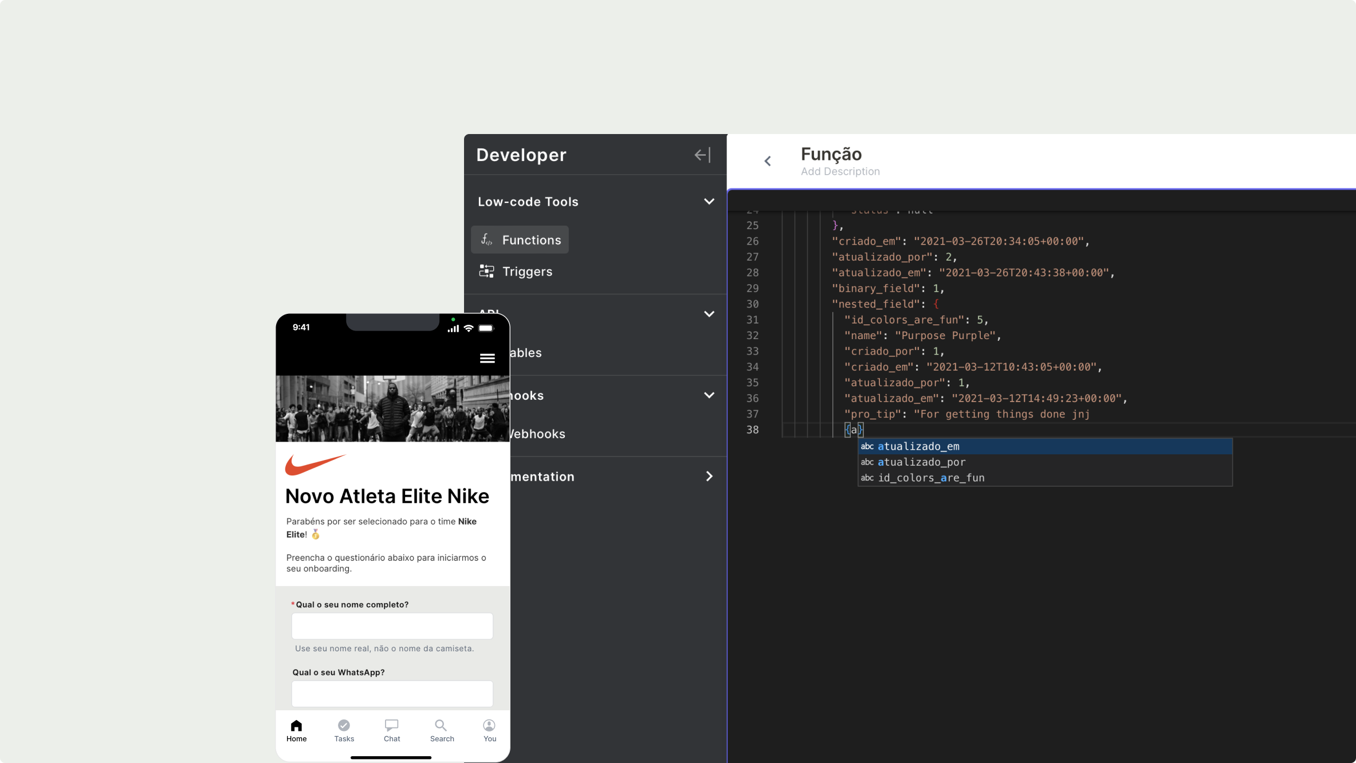This screenshot has height=763, width=1356.
Task: Collapse the Webhooks section chevron
Action: 709,395
